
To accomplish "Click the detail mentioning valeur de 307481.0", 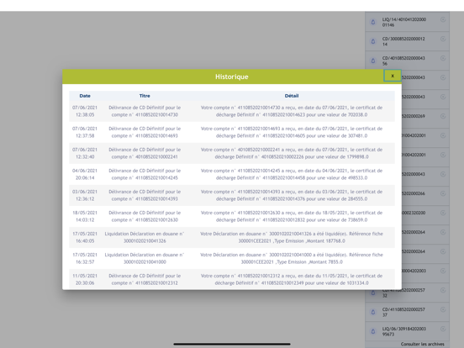I will pyautogui.click(x=292, y=132).
